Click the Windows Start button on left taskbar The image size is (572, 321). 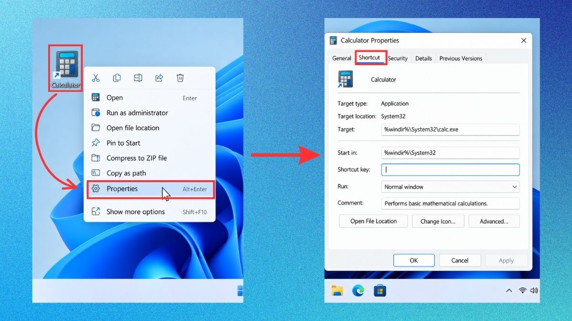pos(239,291)
